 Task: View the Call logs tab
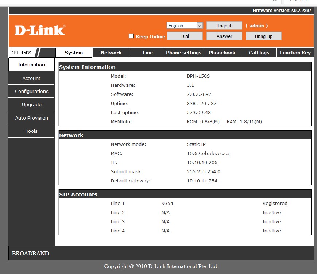(259, 53)
